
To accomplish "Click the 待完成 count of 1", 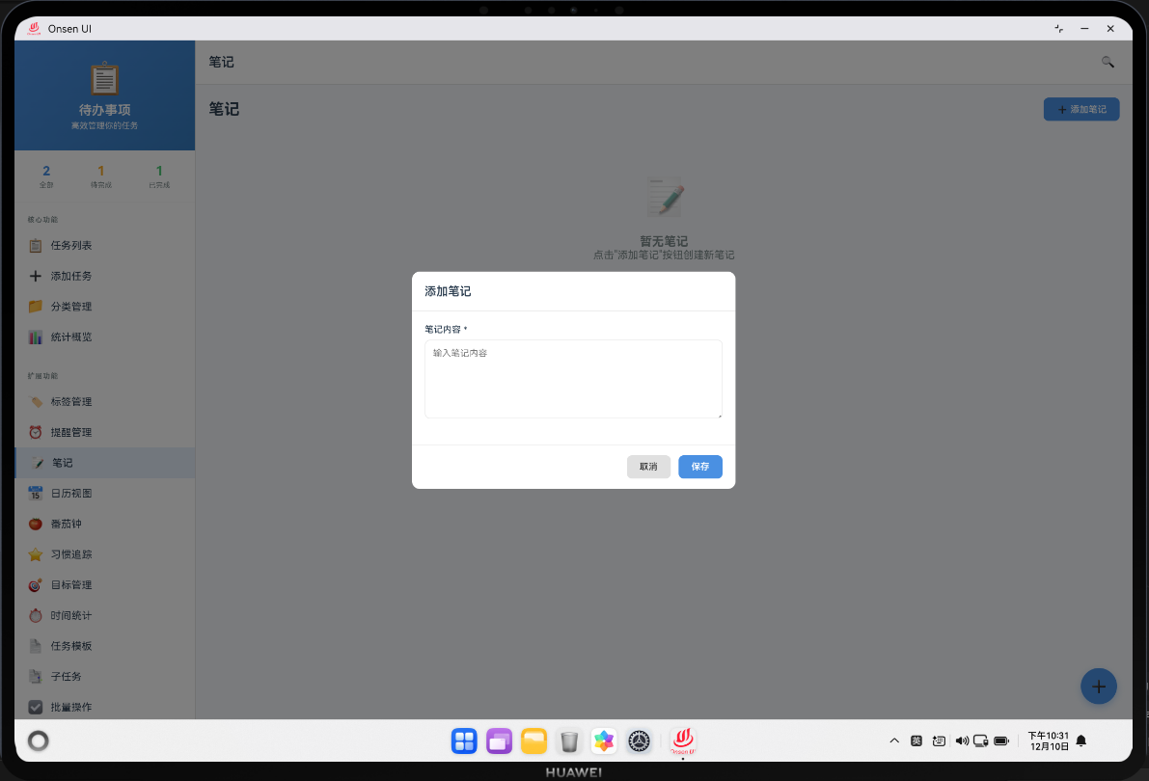I will pyautogui.click(x=101, y=175).
